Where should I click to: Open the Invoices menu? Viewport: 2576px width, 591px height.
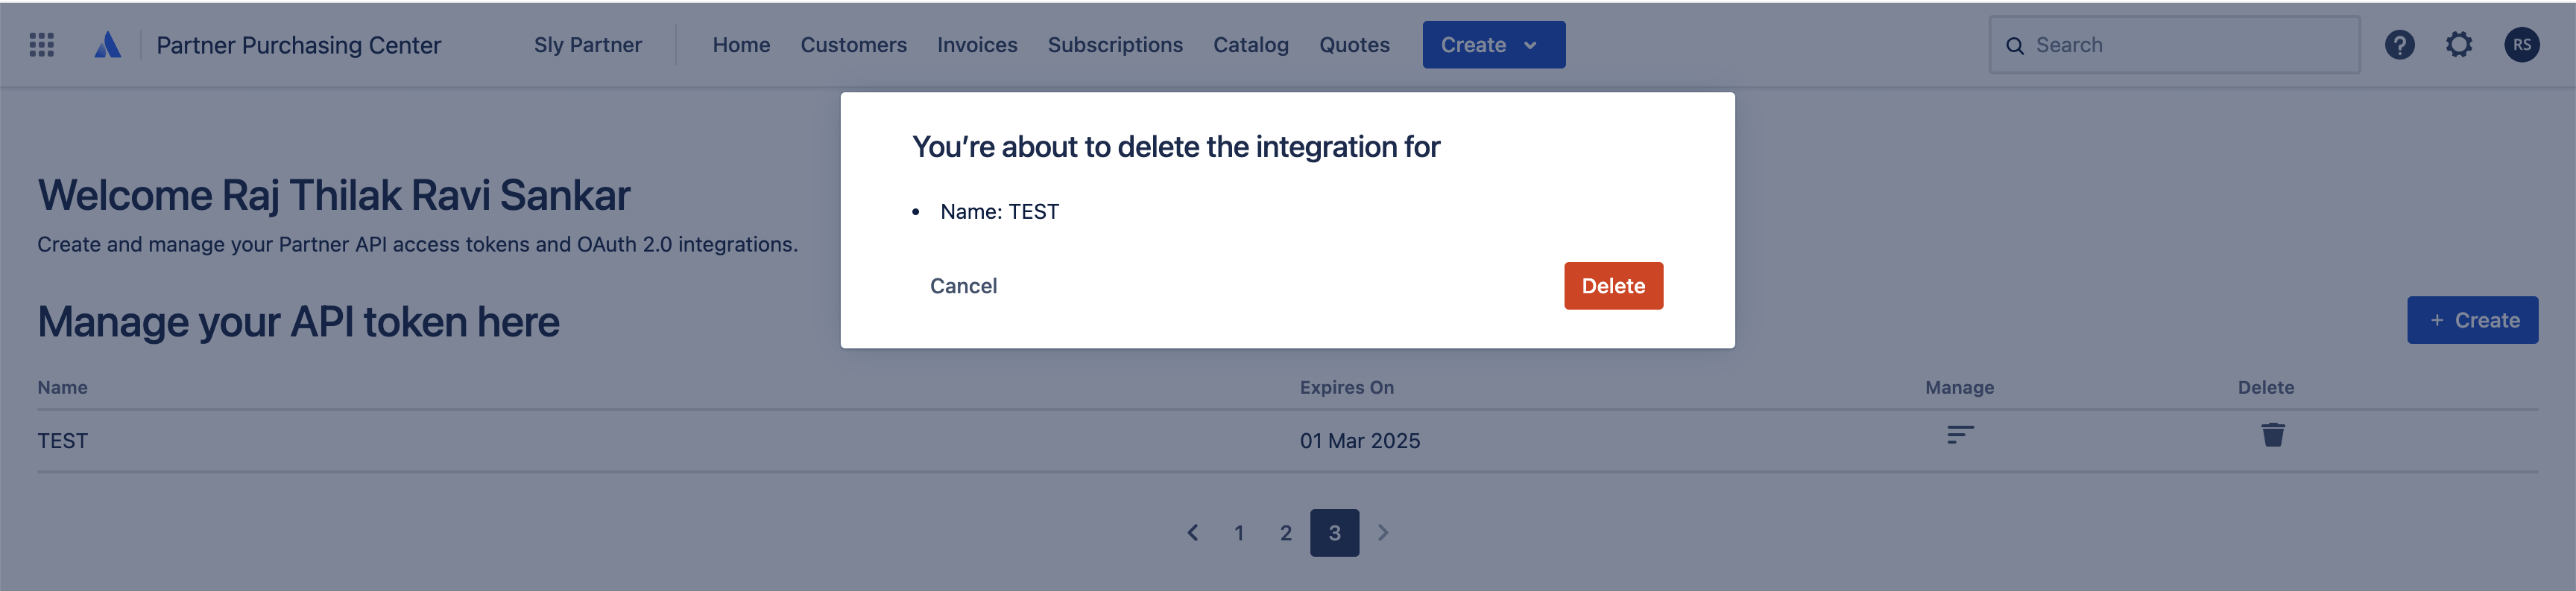click(x=977, y=45)
